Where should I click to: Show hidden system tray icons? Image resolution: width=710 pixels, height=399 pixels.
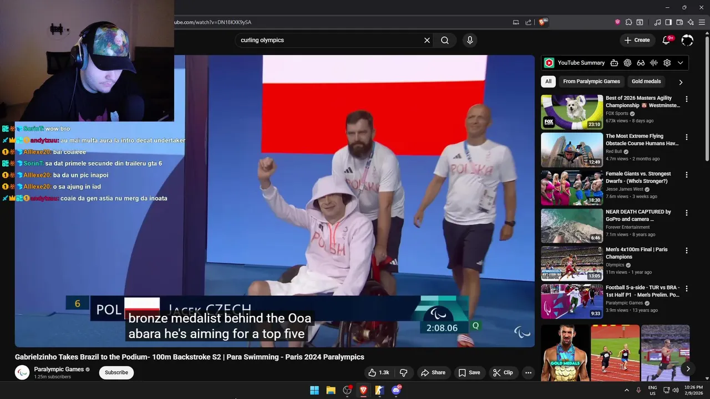click(627, 390)
